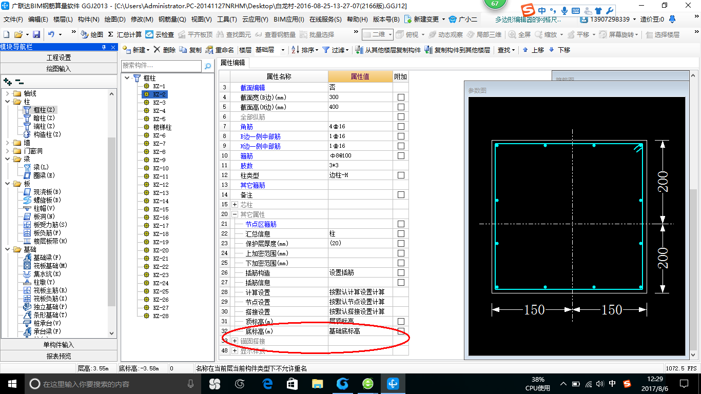
Task: Collapse the 柱 tree node
Action: coord(7,102)
